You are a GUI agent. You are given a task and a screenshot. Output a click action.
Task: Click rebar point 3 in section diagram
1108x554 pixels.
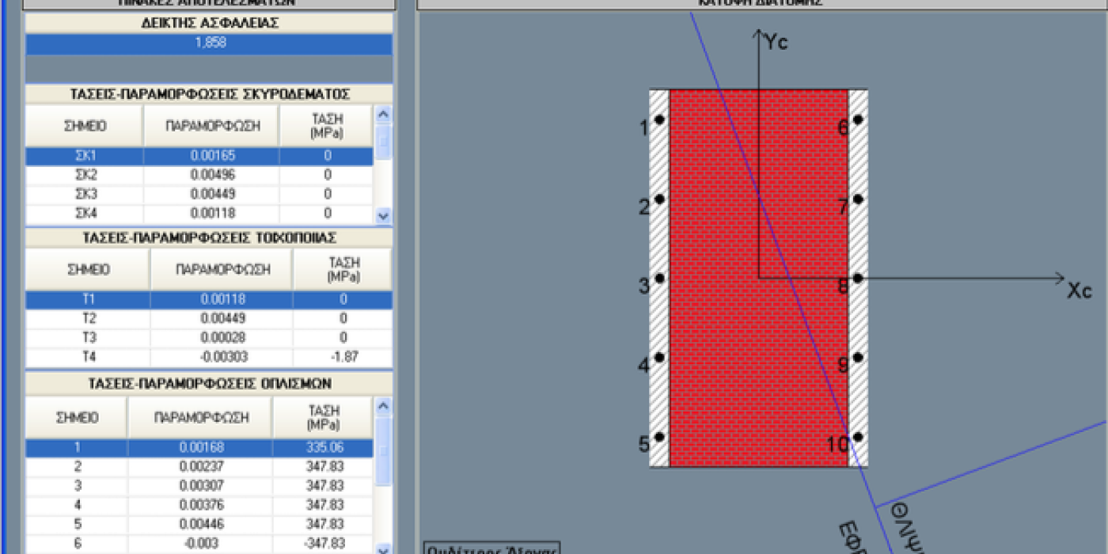(x=659, y=278)
